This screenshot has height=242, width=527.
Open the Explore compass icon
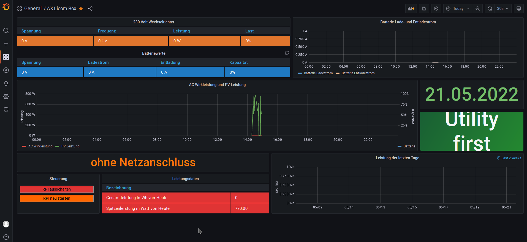click(6, 70)
